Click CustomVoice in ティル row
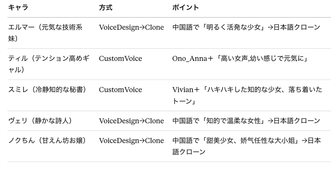The width and height of the screenshot is (335, 169). point(120,59)
